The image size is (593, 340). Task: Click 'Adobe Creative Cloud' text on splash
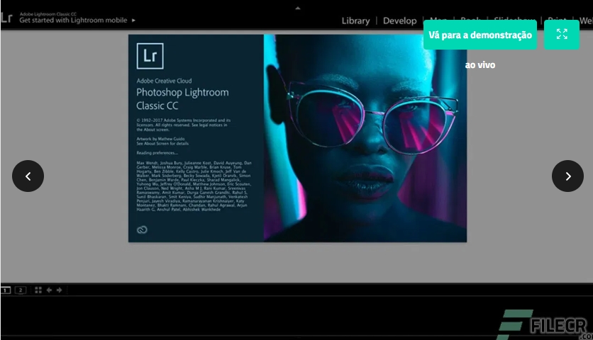[164, 81]
